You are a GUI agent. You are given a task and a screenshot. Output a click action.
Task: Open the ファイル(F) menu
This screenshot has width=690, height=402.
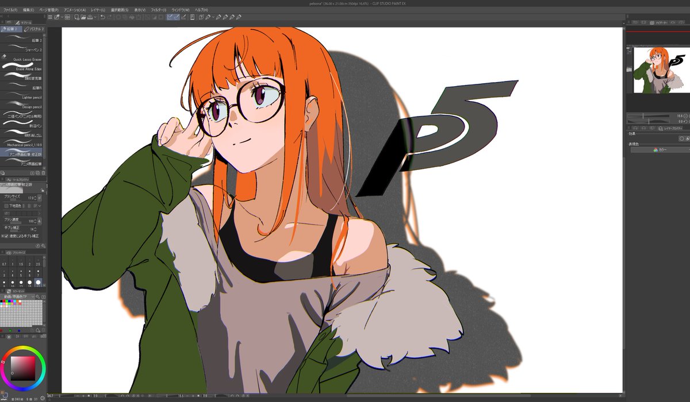click(10, 10)
